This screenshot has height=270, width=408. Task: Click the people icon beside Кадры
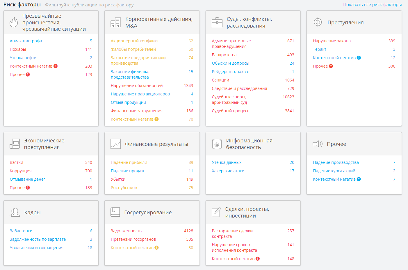click(15, 212)
